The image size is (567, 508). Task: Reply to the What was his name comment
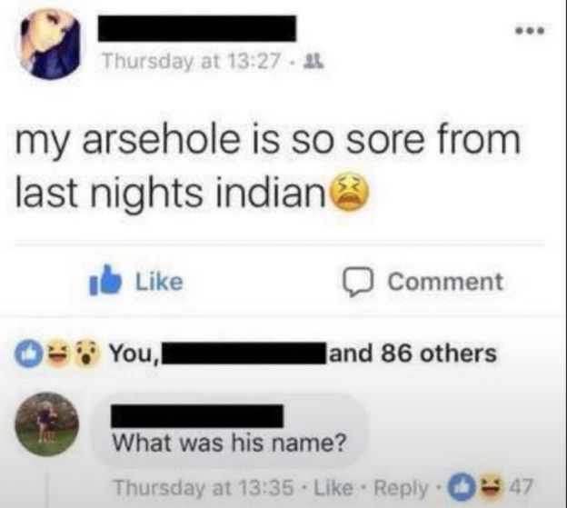click(x=401, y=488)
